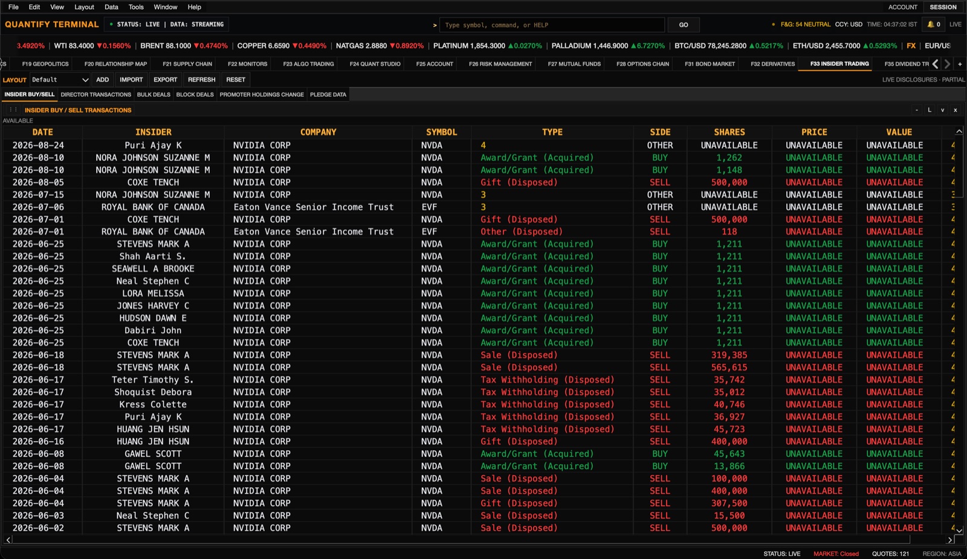Click the IMPORT button
This screenshot has width=967, height=559.
pyautogui.click(x=131, y=80)
